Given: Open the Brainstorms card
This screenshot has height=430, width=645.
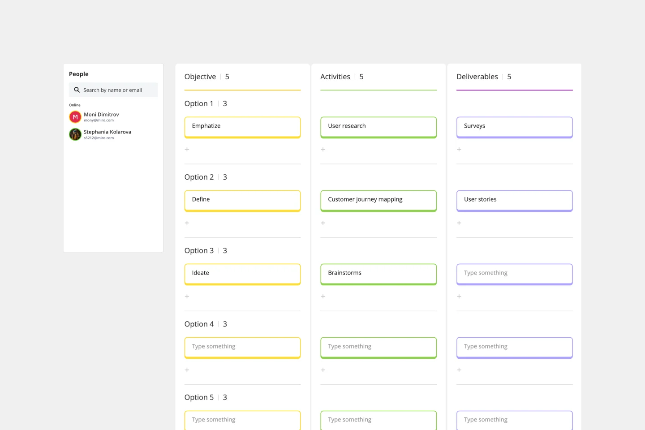Looking at the screenshot, I should [378, 275].
